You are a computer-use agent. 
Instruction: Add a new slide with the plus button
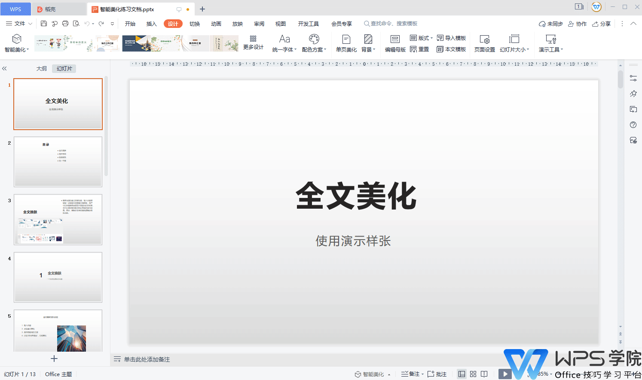pos(54,359)
